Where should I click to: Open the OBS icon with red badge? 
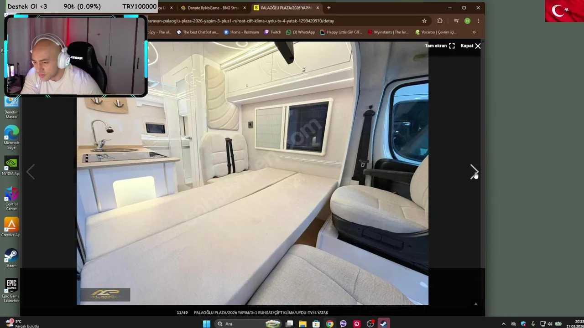370,324
